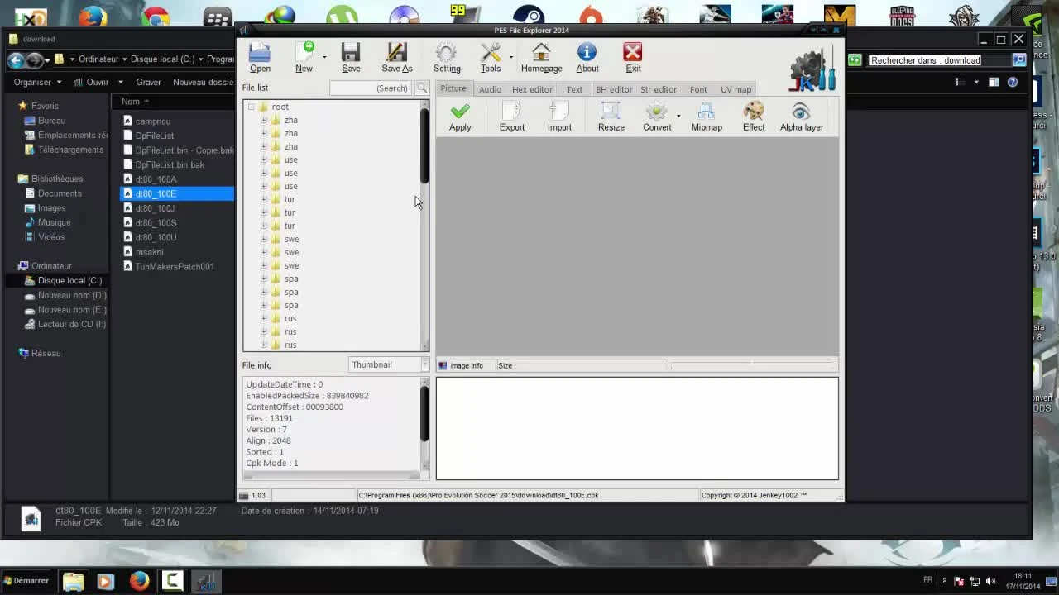Image resolution: width=1059 pixels, height=595 pixels.
Task: Go back with Explorer's back arrow
Action: pyautogui.click(x=15, y=60)
